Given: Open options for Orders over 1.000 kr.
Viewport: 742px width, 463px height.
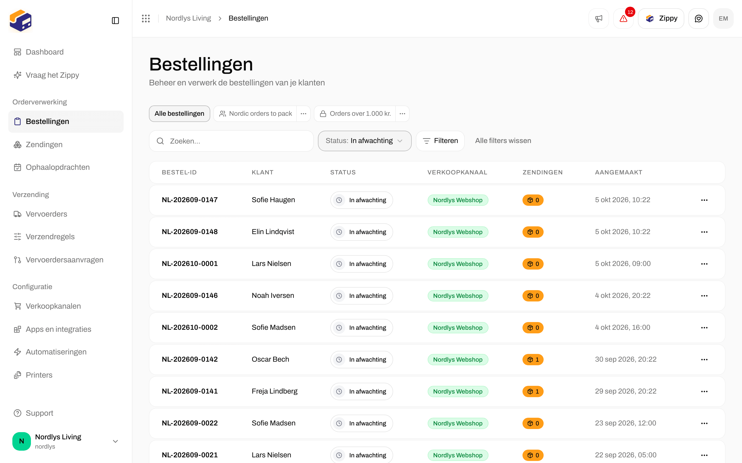Looking at the screenshot, I should [x=402, y=114].
